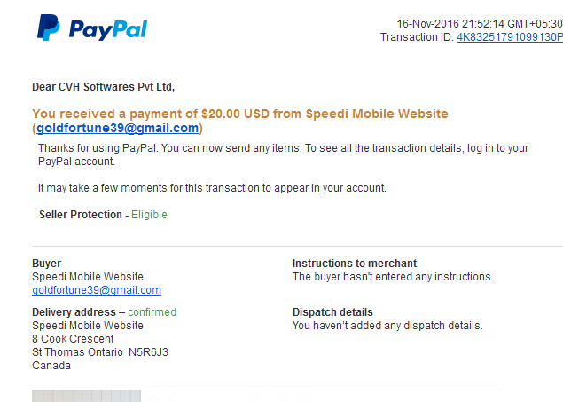Click the 8 Cook Crescent address line
563x402 pixels.
pyautogui.click(x=73, y=339)
